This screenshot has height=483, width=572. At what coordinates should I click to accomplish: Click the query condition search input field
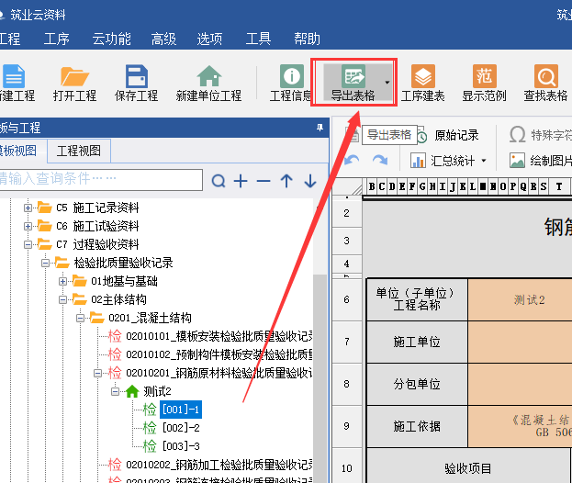(101, 178)
